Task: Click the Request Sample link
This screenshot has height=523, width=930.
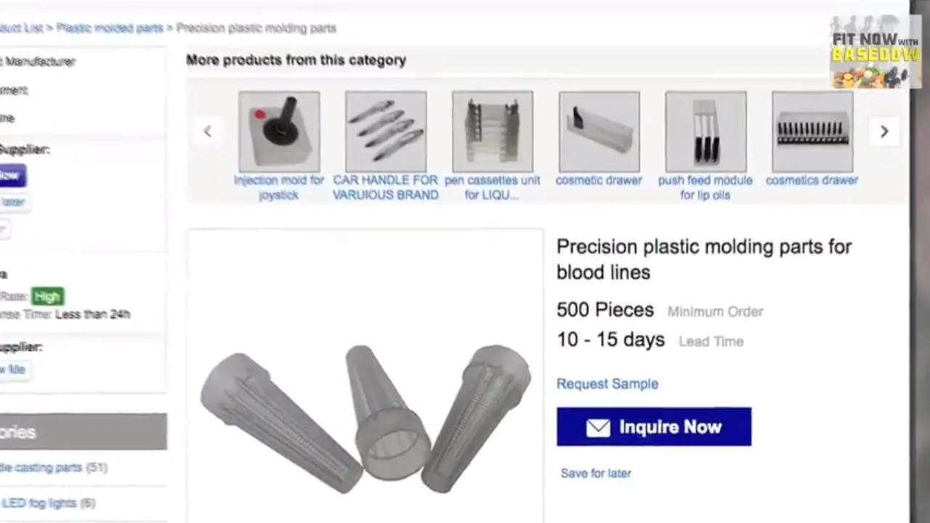Action: click(607, 384)
